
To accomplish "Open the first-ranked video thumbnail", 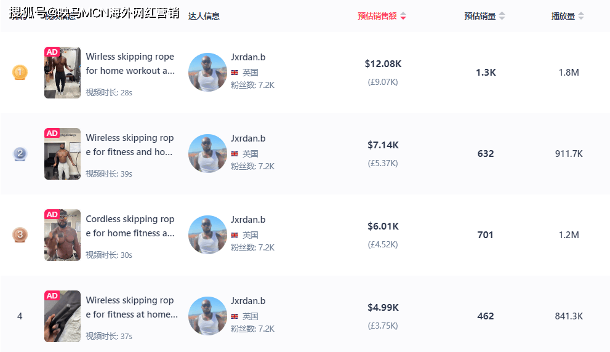I will 62,73.
